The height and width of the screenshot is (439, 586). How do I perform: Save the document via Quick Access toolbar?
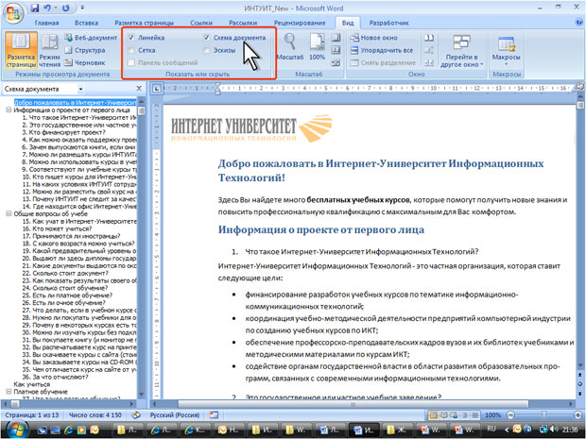pyautogui.click(x=35, y=8)
